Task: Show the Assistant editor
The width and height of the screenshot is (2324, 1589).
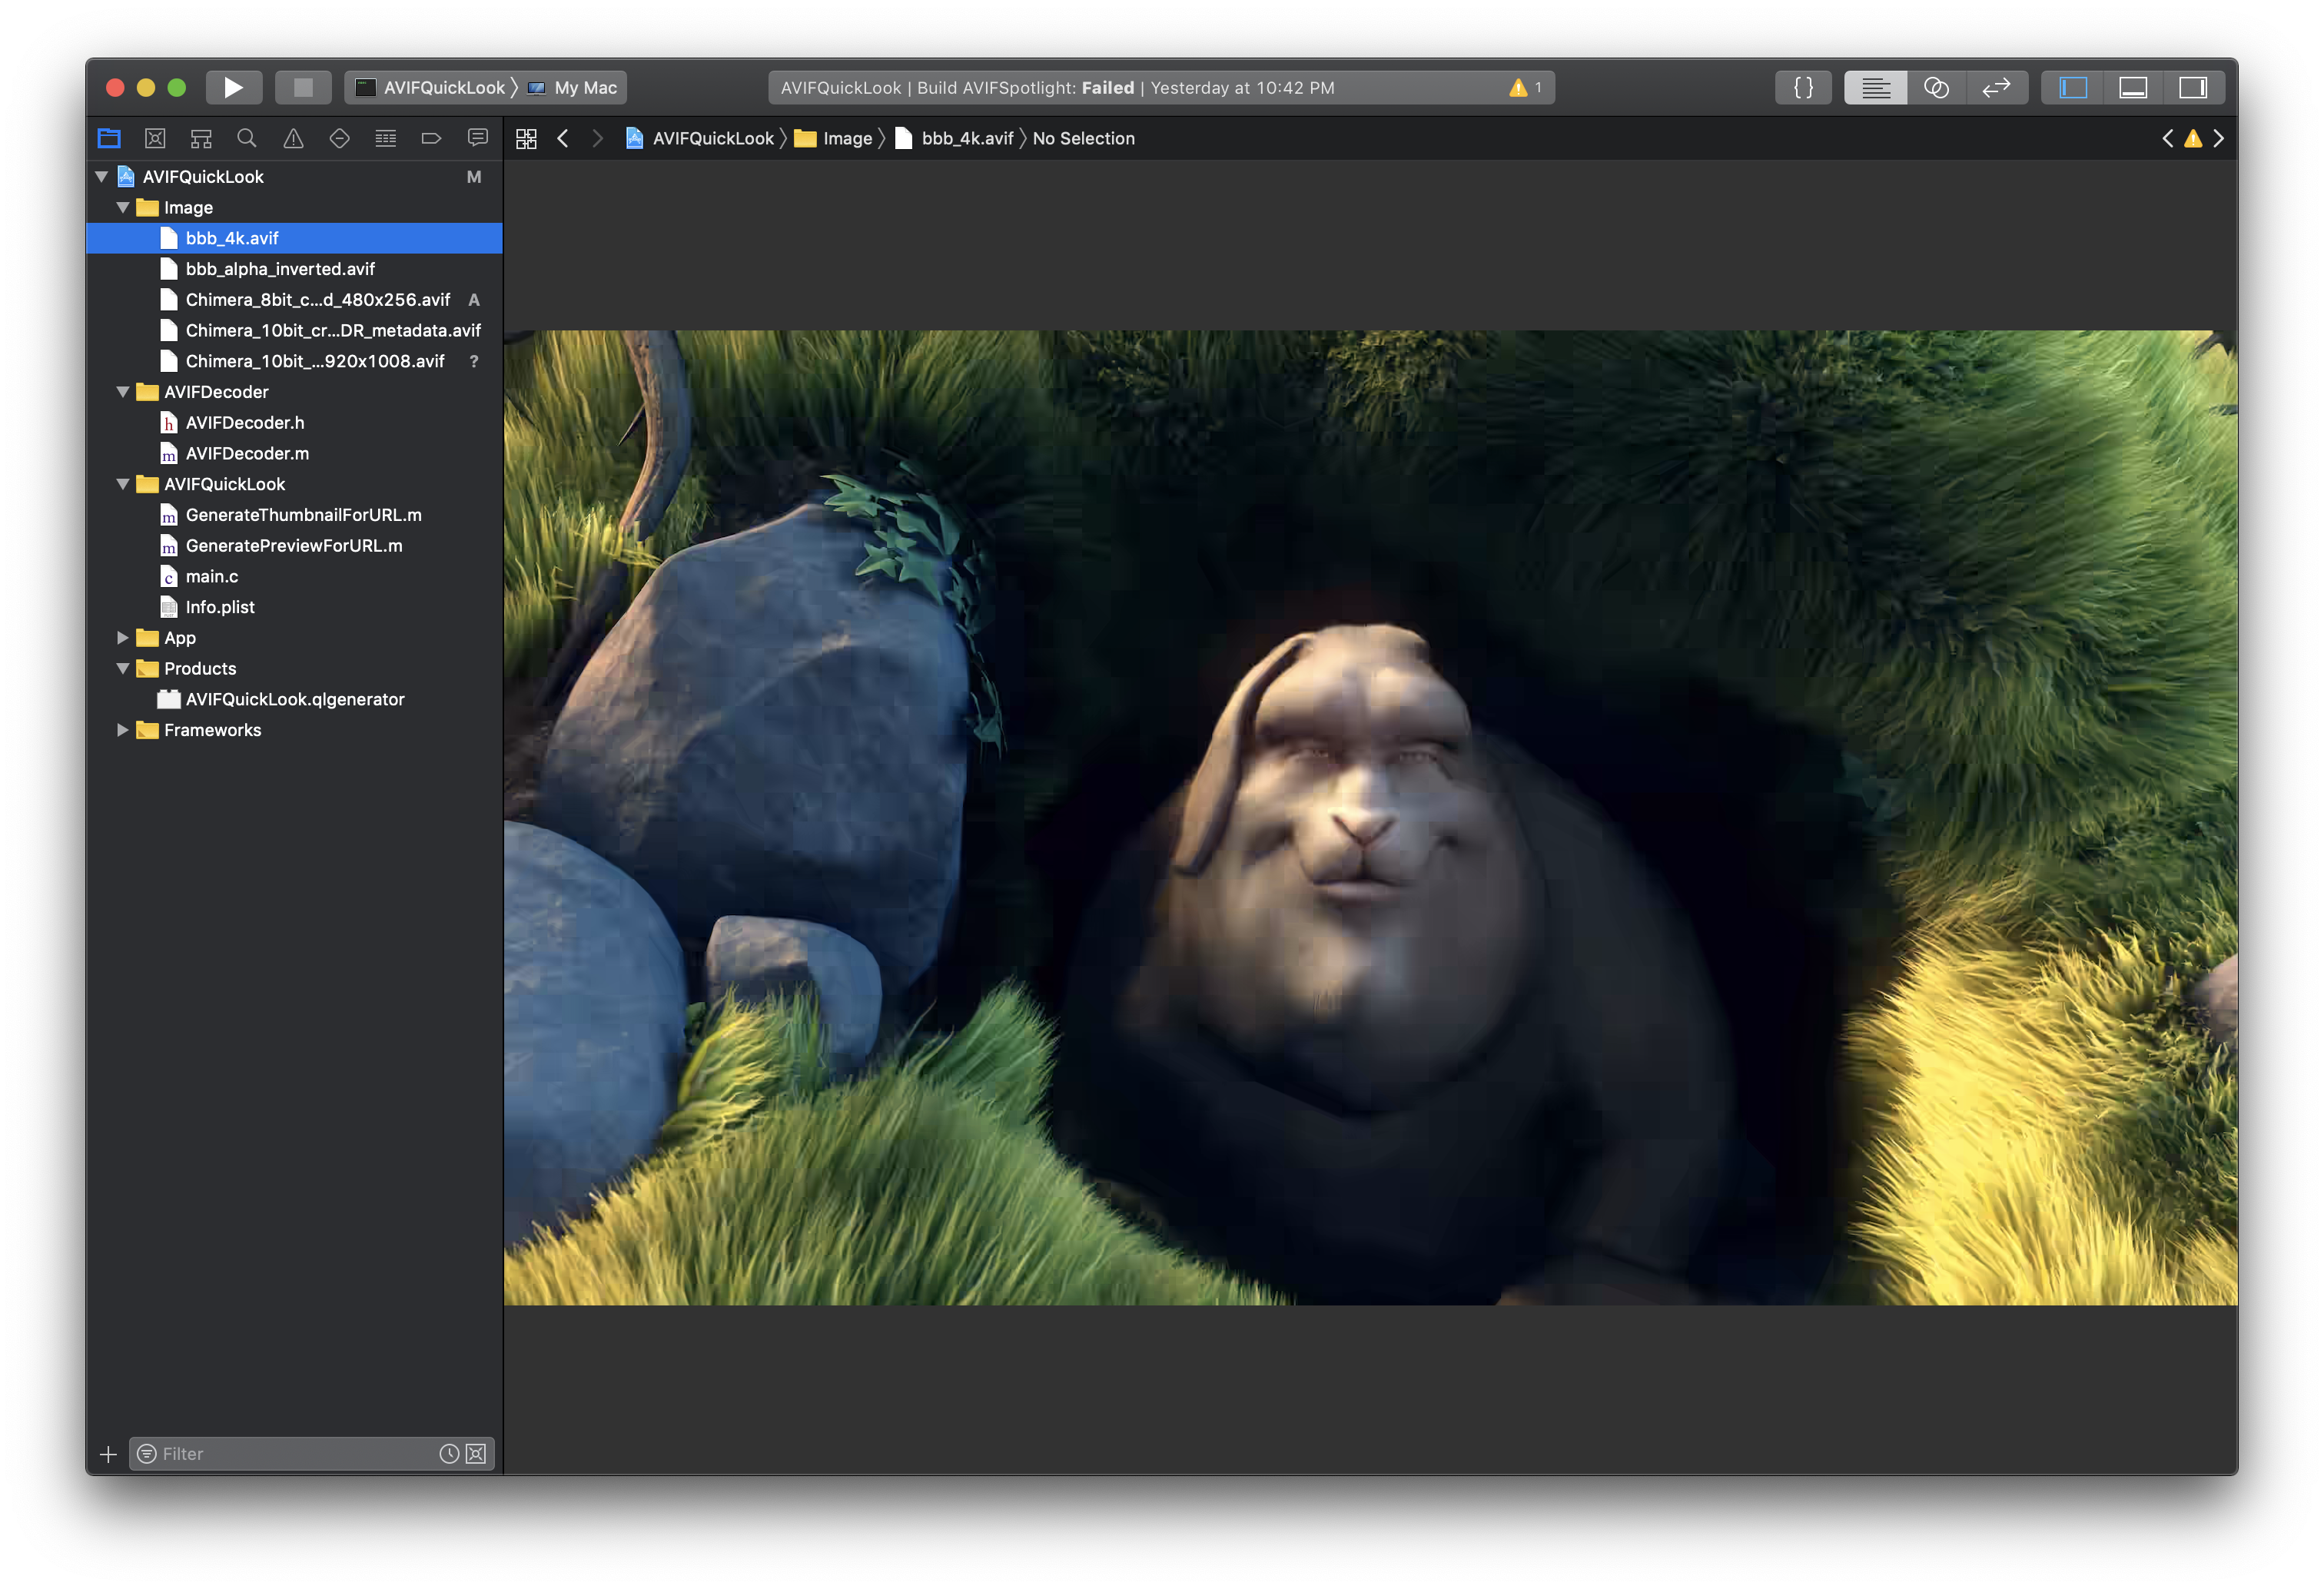Action: tap(1936, 88)
